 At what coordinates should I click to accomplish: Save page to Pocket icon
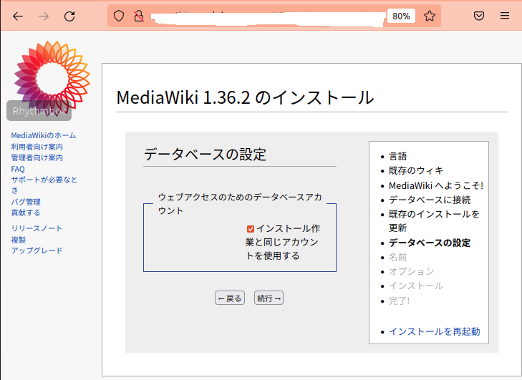[479, 16]
